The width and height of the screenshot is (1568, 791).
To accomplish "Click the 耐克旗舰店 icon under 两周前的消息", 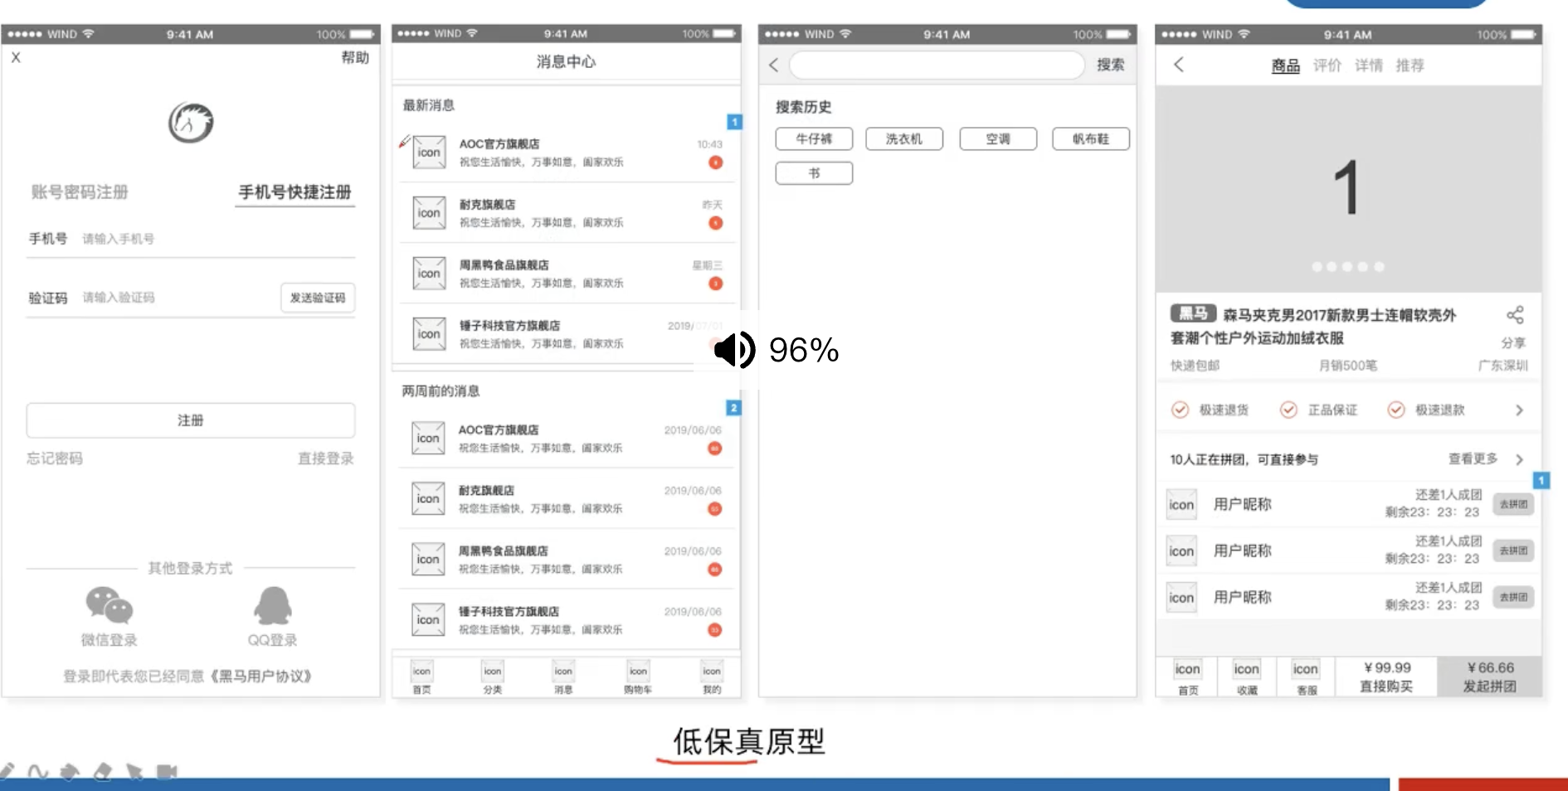I will [428, 499].
